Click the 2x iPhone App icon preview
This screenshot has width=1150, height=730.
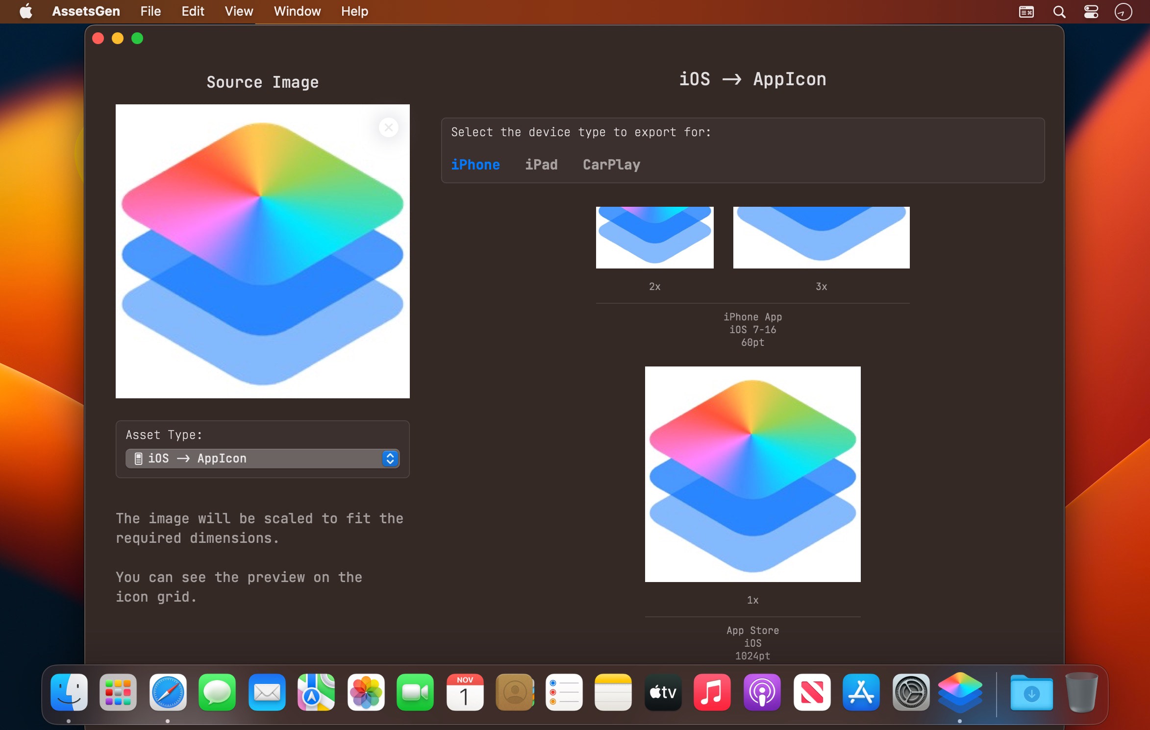[x=654, y=238]
